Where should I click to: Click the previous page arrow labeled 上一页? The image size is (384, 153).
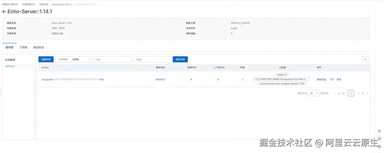340,93
